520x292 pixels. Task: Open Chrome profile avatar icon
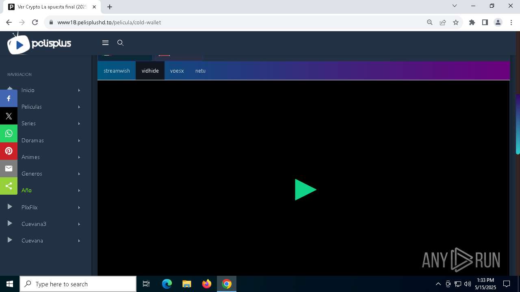(498, 22)
